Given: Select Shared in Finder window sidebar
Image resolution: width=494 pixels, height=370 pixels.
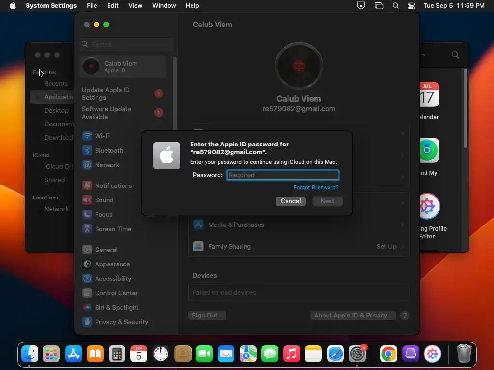Looking at the screenshot, I should pyautogui.click(x=54, y=180).
